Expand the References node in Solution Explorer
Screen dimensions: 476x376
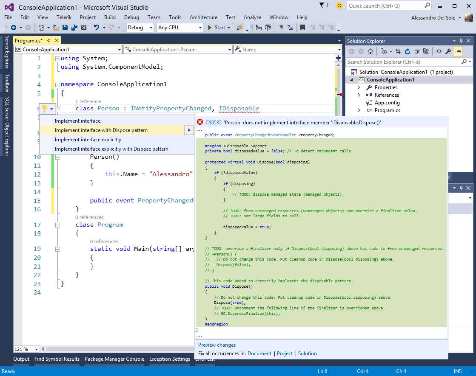click(359, 95)
